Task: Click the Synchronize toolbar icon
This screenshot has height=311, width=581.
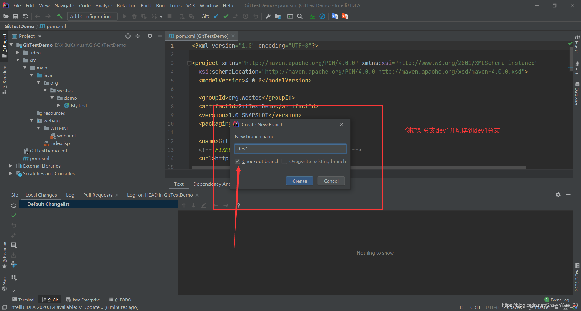Action: click(25, 16)
